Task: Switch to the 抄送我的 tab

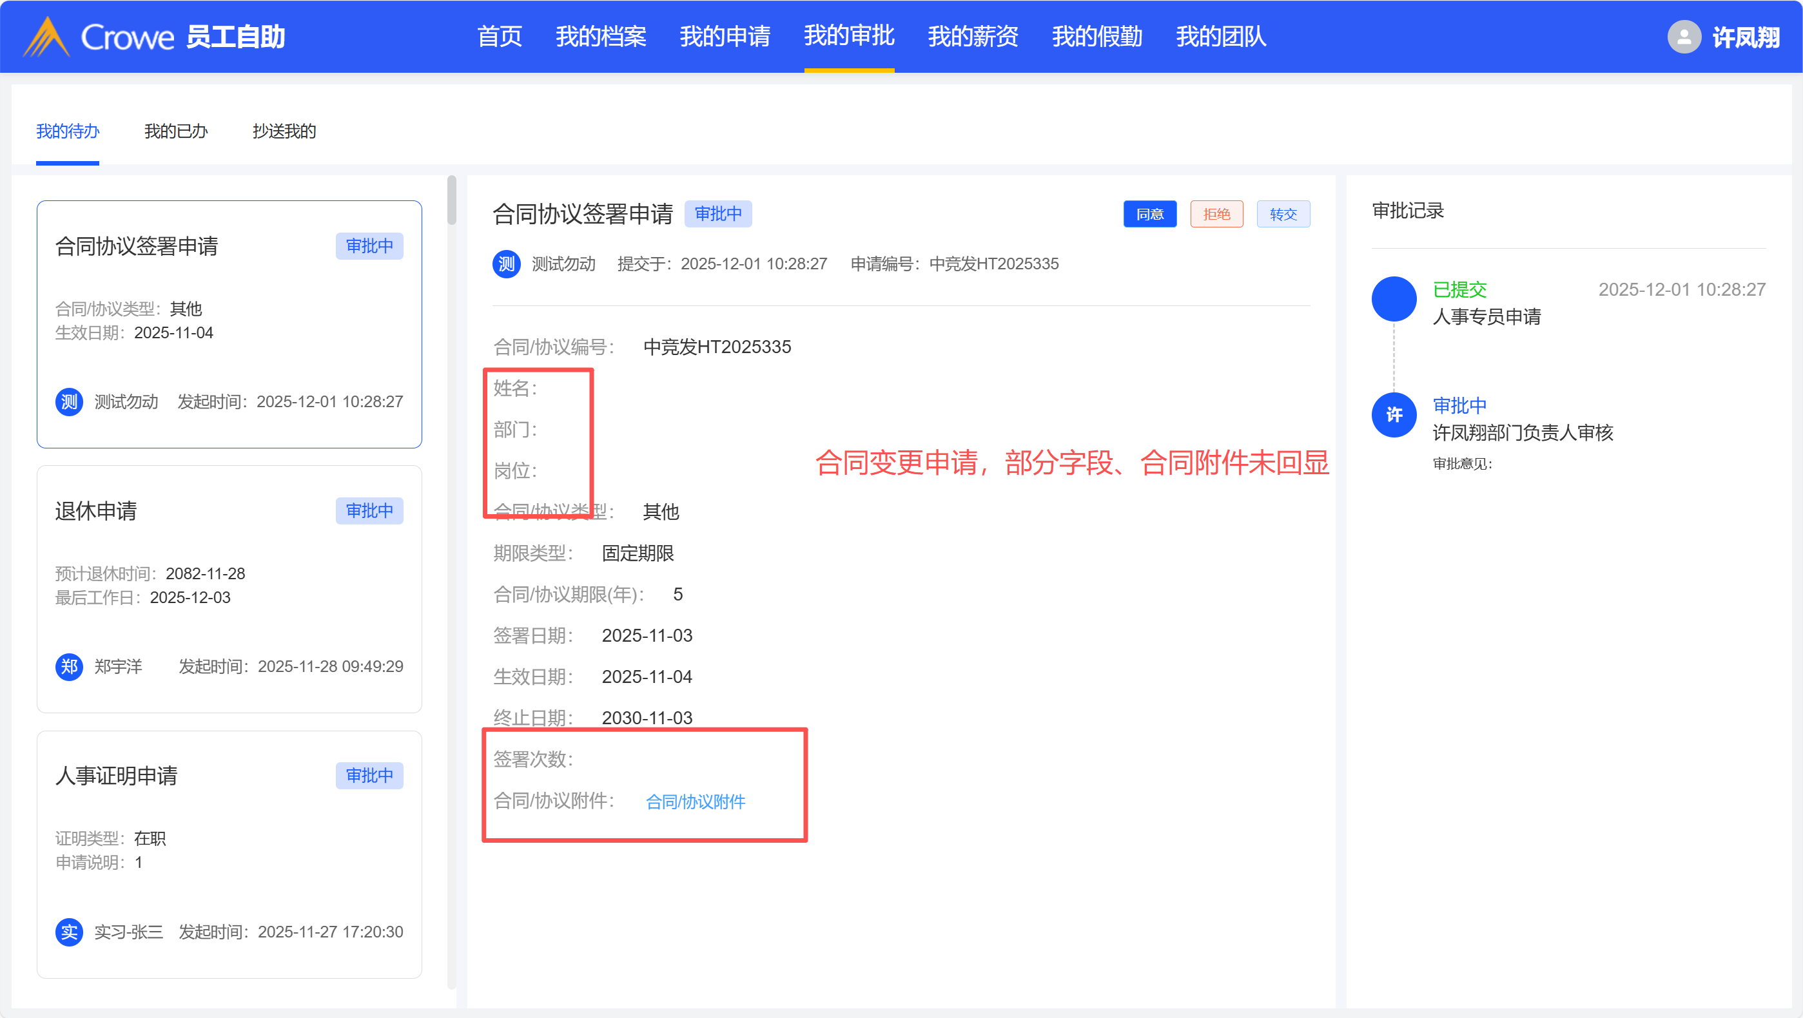Action: pos(284,131)
